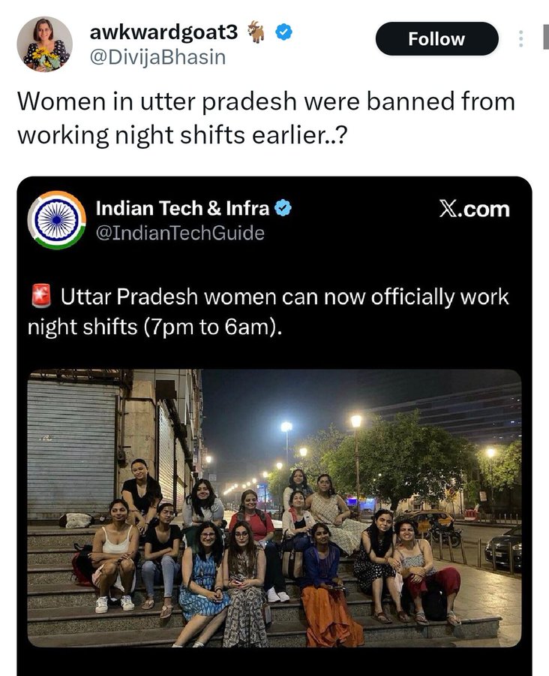This screenshot has width=549, height=676.
Task: Click the red siren emoji in quoted text
Action: click(41, 296)
